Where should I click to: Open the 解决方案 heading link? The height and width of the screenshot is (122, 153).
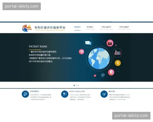tap(112, 91)
